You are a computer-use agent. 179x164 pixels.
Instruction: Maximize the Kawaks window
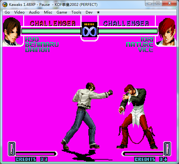tap(158, 3)
